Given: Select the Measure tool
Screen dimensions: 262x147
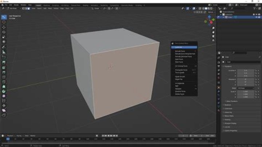Looking at the screenshot, I should [4, 52].
